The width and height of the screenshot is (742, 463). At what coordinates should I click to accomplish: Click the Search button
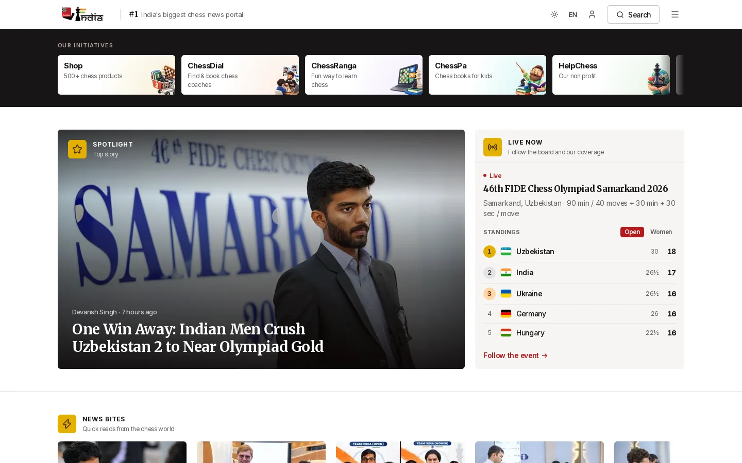click(x=633, y=14)
